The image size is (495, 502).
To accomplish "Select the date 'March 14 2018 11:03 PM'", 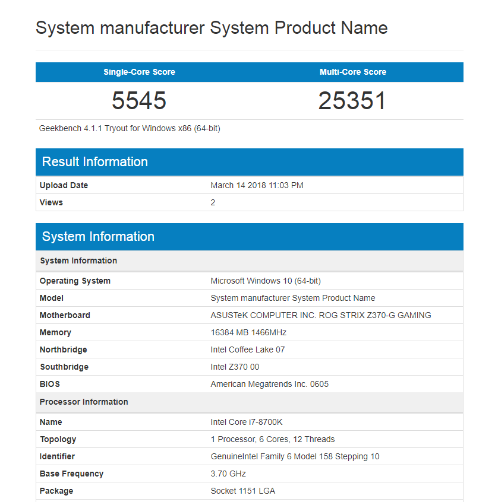I will click(257, 185).
